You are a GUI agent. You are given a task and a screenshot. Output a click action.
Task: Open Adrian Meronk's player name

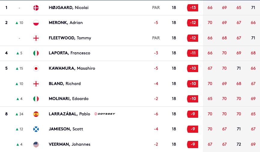click(66, 23)
